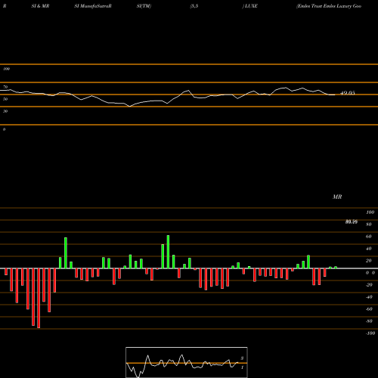Click the RSI panel 50 axis label

pos(5,99)
